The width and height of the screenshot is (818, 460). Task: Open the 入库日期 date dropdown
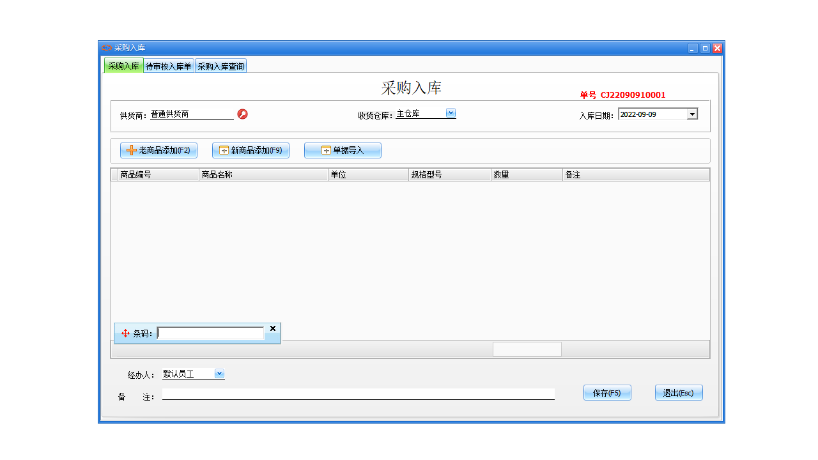tap(692, 114)
